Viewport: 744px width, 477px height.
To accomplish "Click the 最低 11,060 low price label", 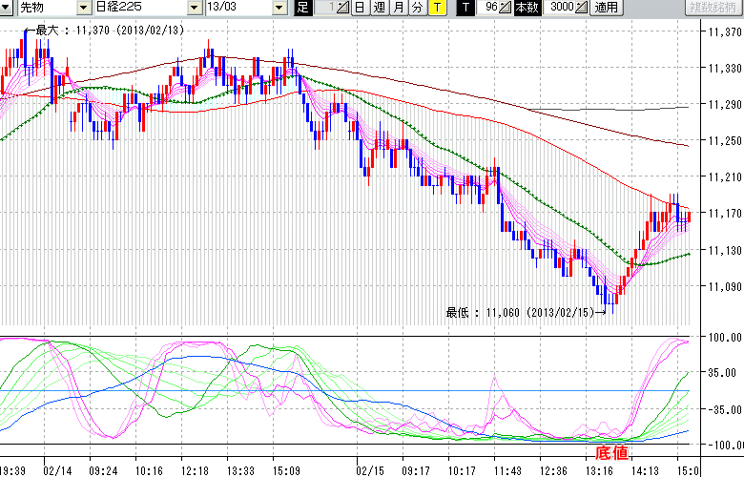I will (519, 312).
